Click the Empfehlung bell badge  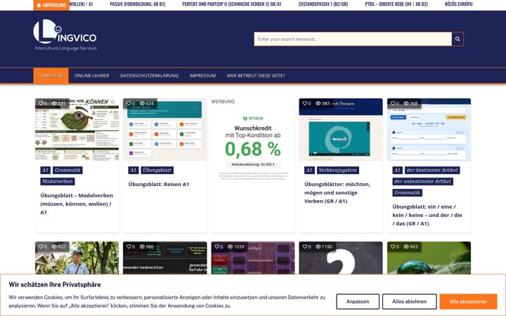[x=51, y=5]
